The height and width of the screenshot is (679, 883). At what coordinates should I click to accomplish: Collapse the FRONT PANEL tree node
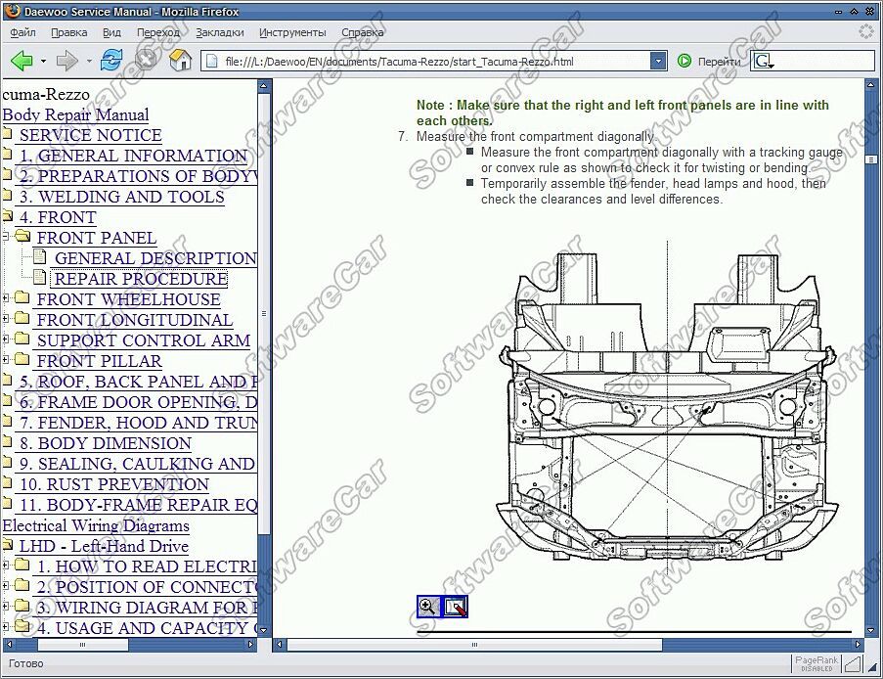coord(7,238)
